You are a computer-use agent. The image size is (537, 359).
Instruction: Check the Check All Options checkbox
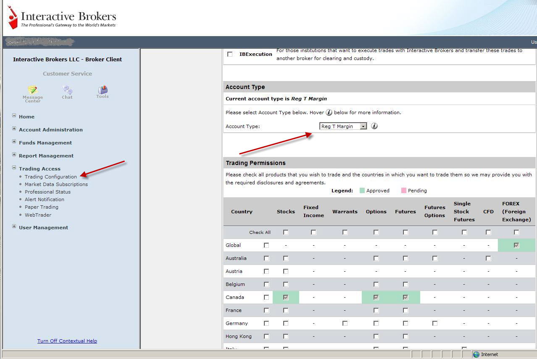[x=376, y=232]
